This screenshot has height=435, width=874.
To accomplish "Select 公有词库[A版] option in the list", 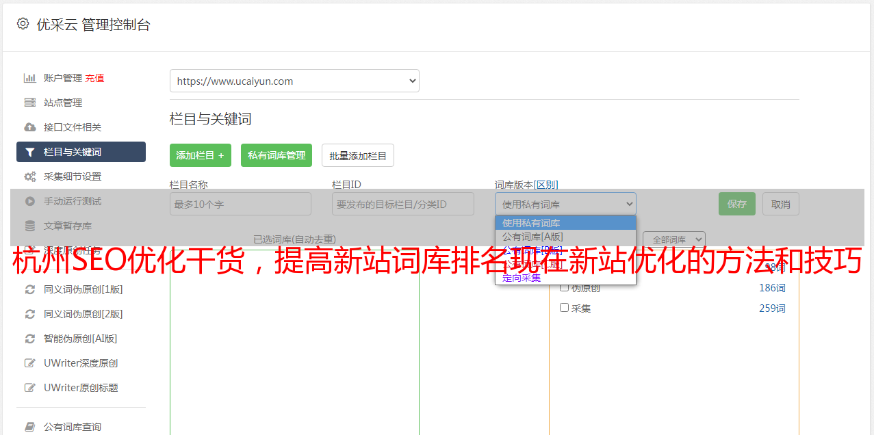I will coord(565,237).
